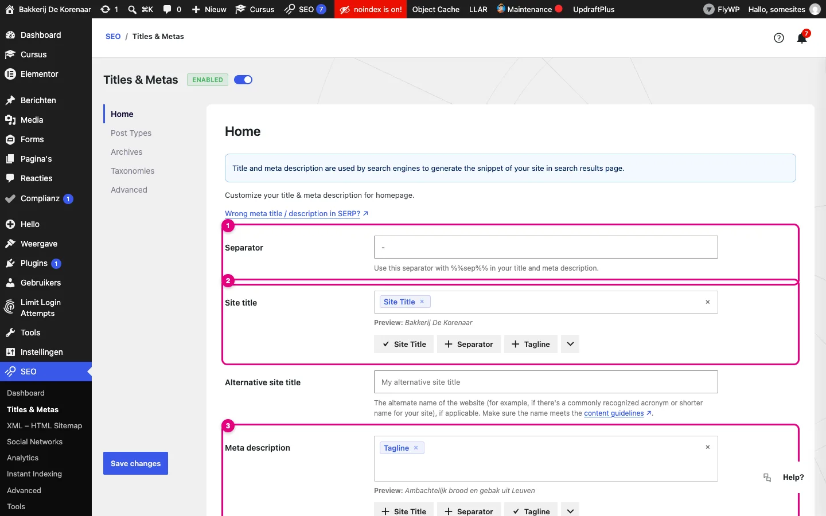826x516 pixels.
Task: Disable the Titles & Metas toggle
Action: [243, 80]
